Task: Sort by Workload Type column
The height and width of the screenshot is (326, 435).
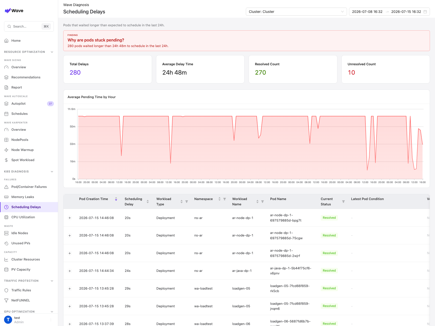Action: (182, 202)
